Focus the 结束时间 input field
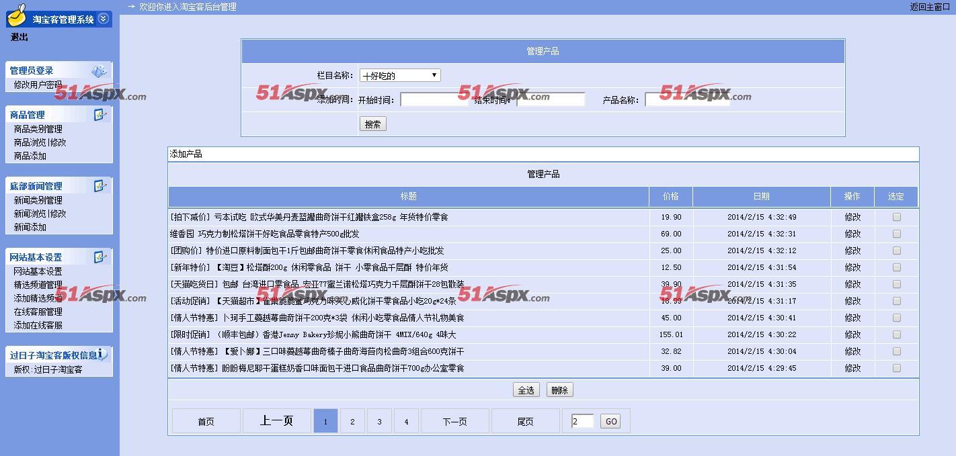 tap(551, 99)
